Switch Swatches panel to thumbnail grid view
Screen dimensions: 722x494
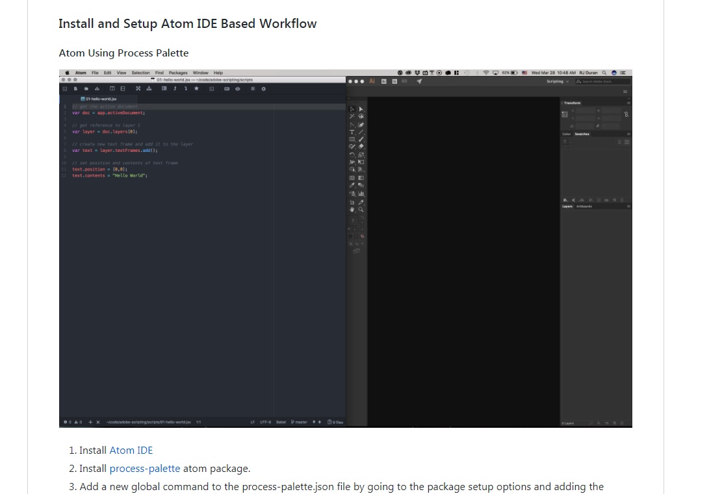626,142
